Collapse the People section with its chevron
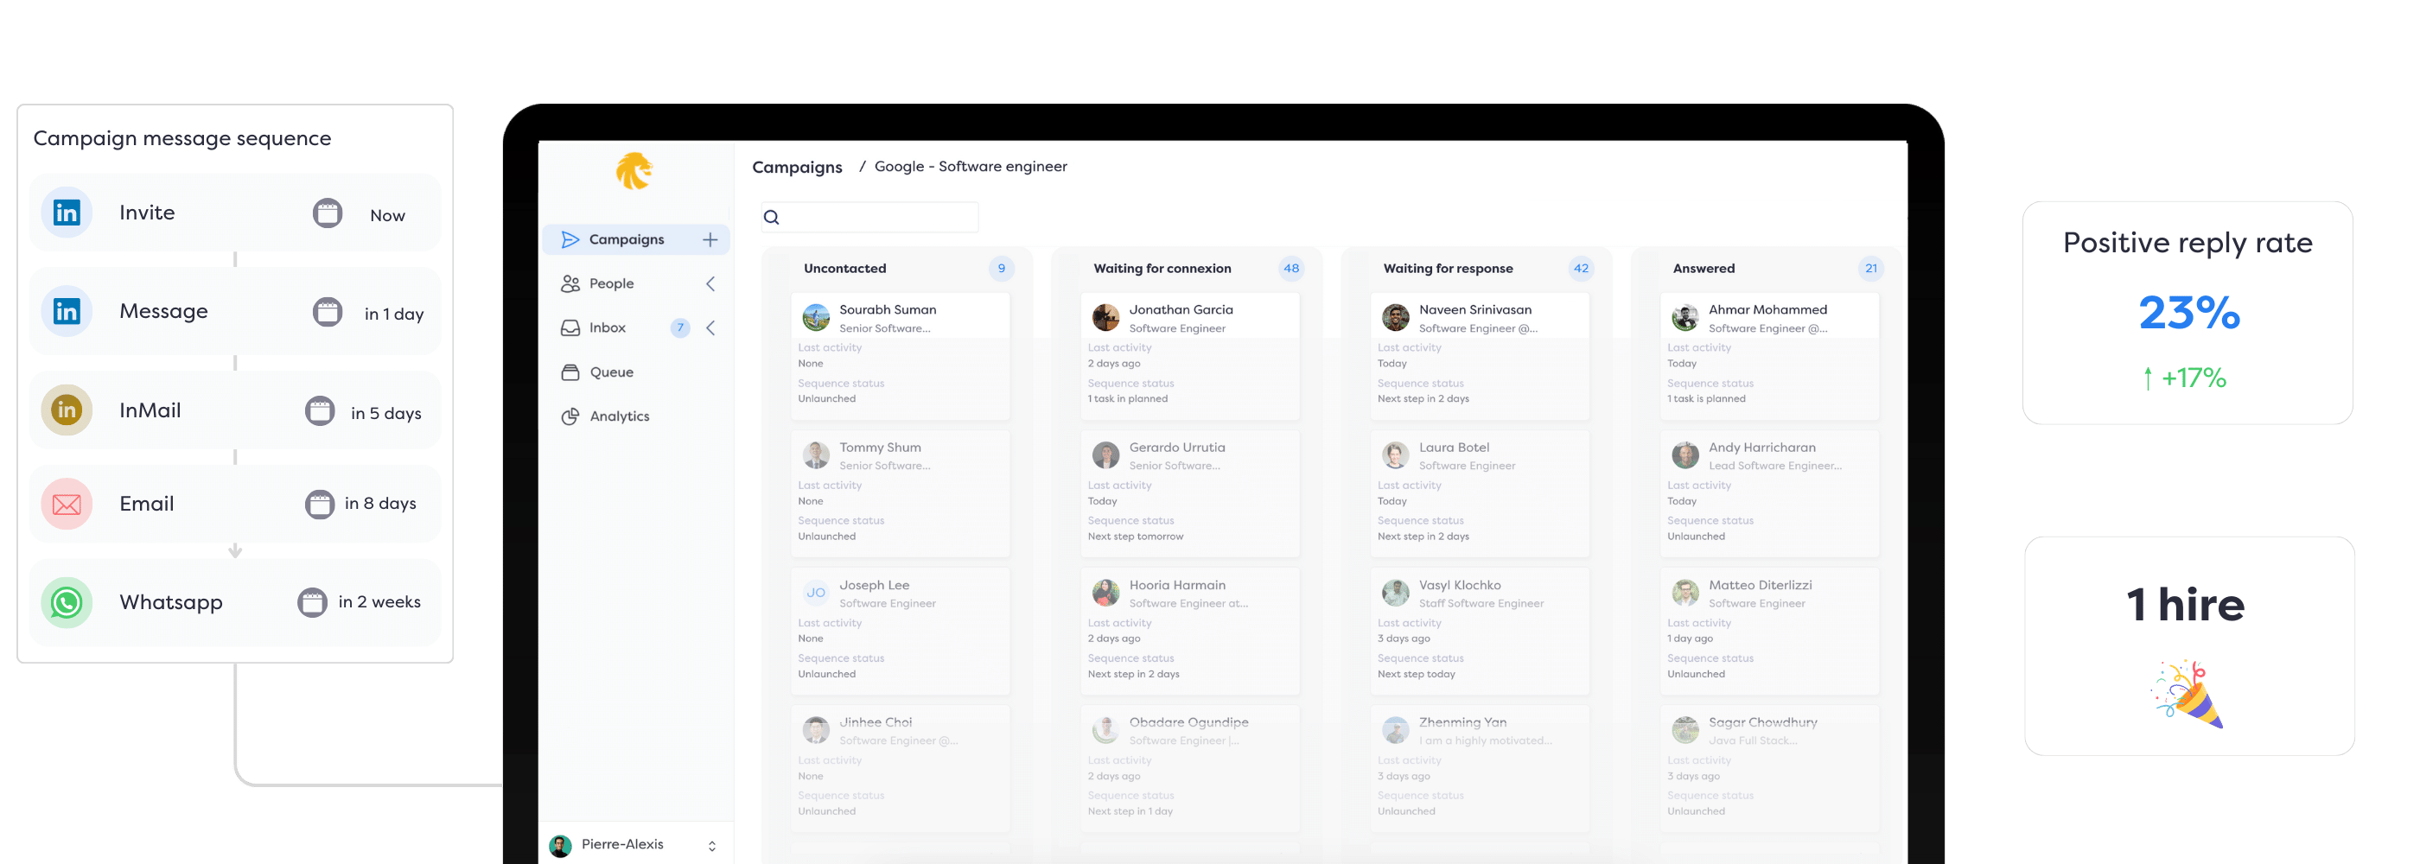 point(711,283)
